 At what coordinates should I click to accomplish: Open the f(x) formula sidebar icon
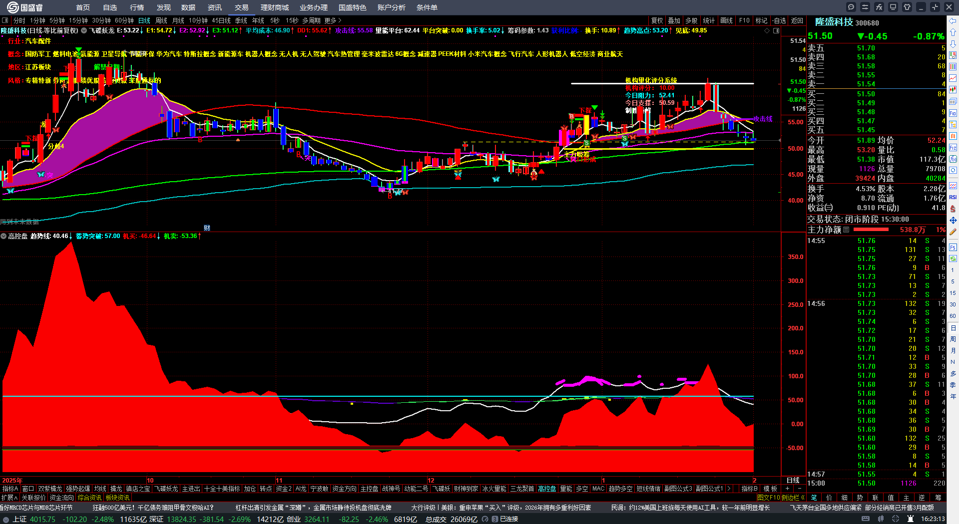(953, 159)
